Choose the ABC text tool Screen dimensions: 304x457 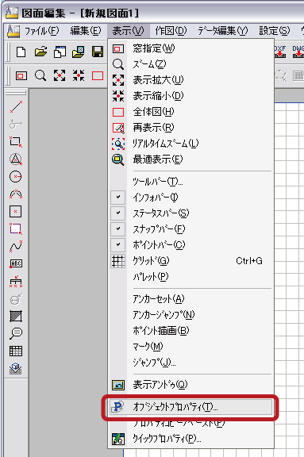click(x=16, y=263)
